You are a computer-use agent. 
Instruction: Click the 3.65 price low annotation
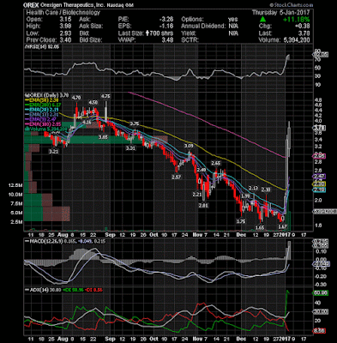103,137
